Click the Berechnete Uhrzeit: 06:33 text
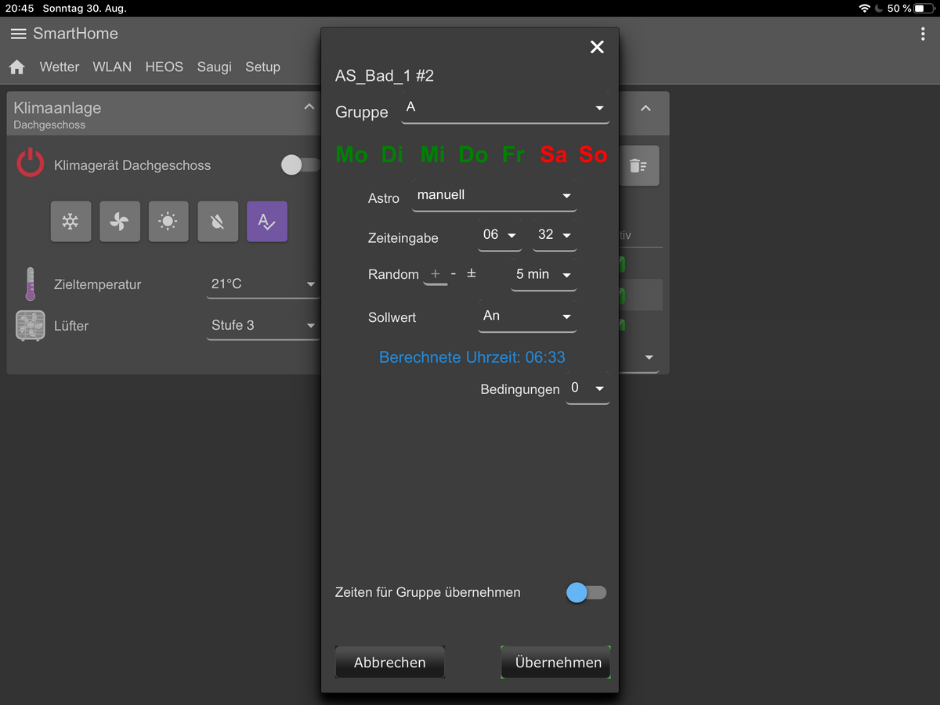 tap(472, 357)
